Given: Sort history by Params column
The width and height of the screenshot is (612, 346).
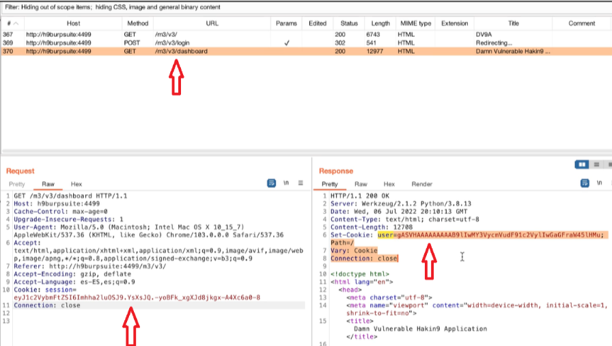Looking at the screenshot, I should tap(286, 23).
